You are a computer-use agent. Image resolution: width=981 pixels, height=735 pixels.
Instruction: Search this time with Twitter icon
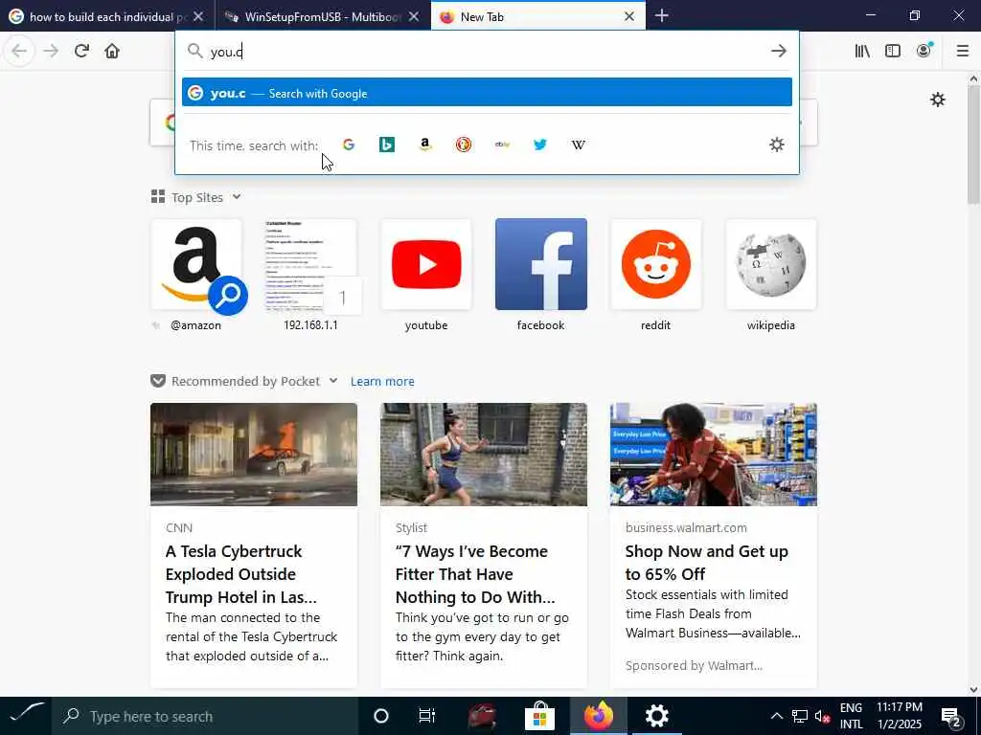(x=540, y=145)
